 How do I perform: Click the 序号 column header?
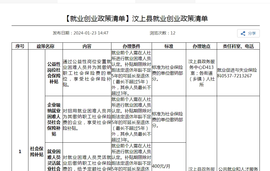(x=20, y=46)
